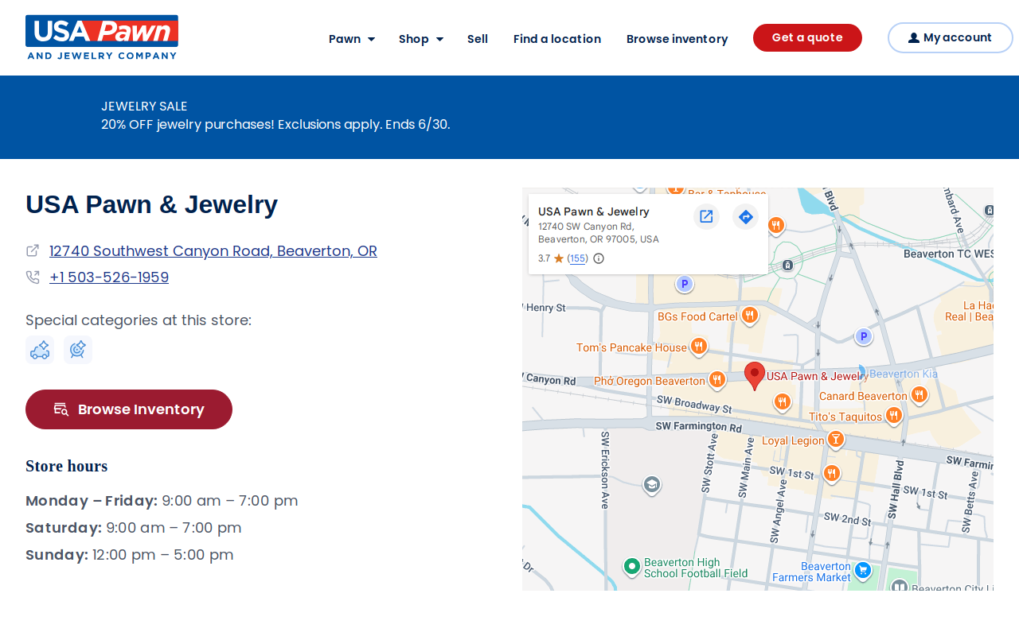Open My account

(950, 37)
